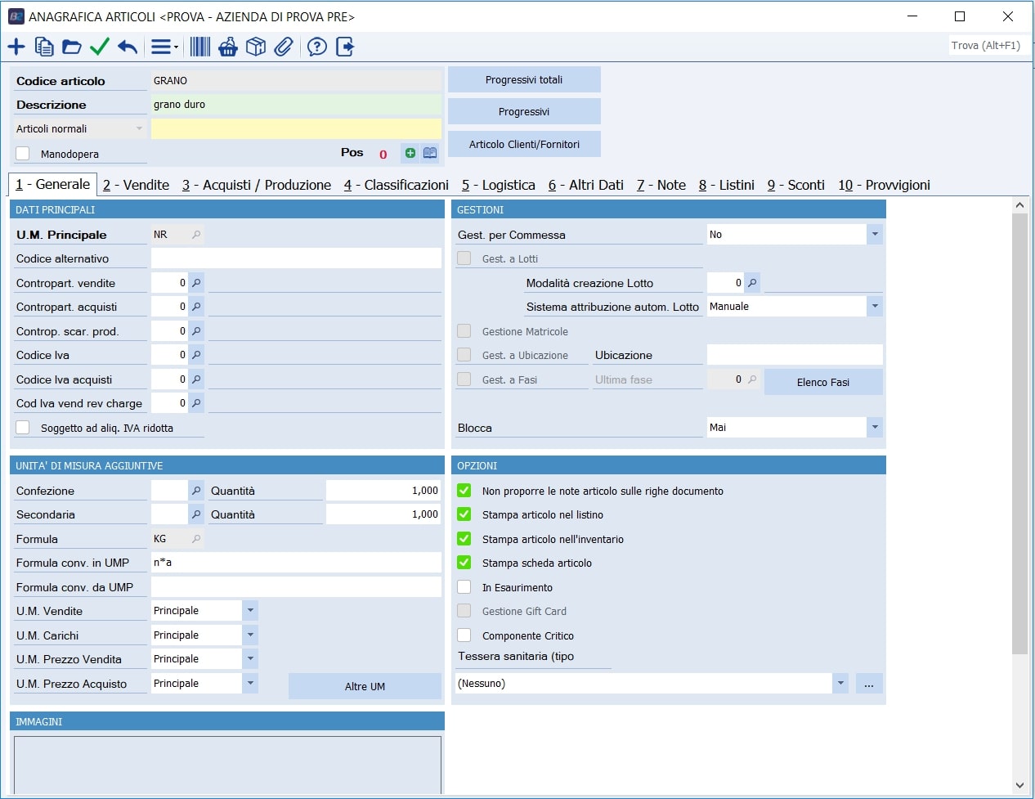Switch to the 2 - Vendite tab
1035x799 pixels.
tap(136, 185)
